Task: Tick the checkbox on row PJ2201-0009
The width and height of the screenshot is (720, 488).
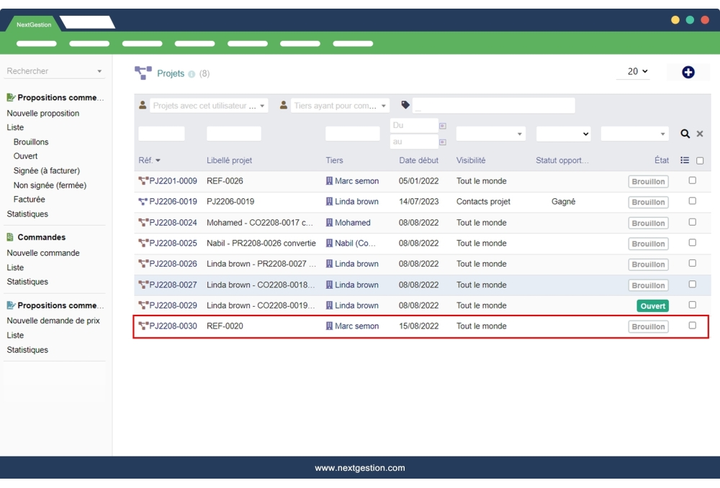Action: (693, 181)
